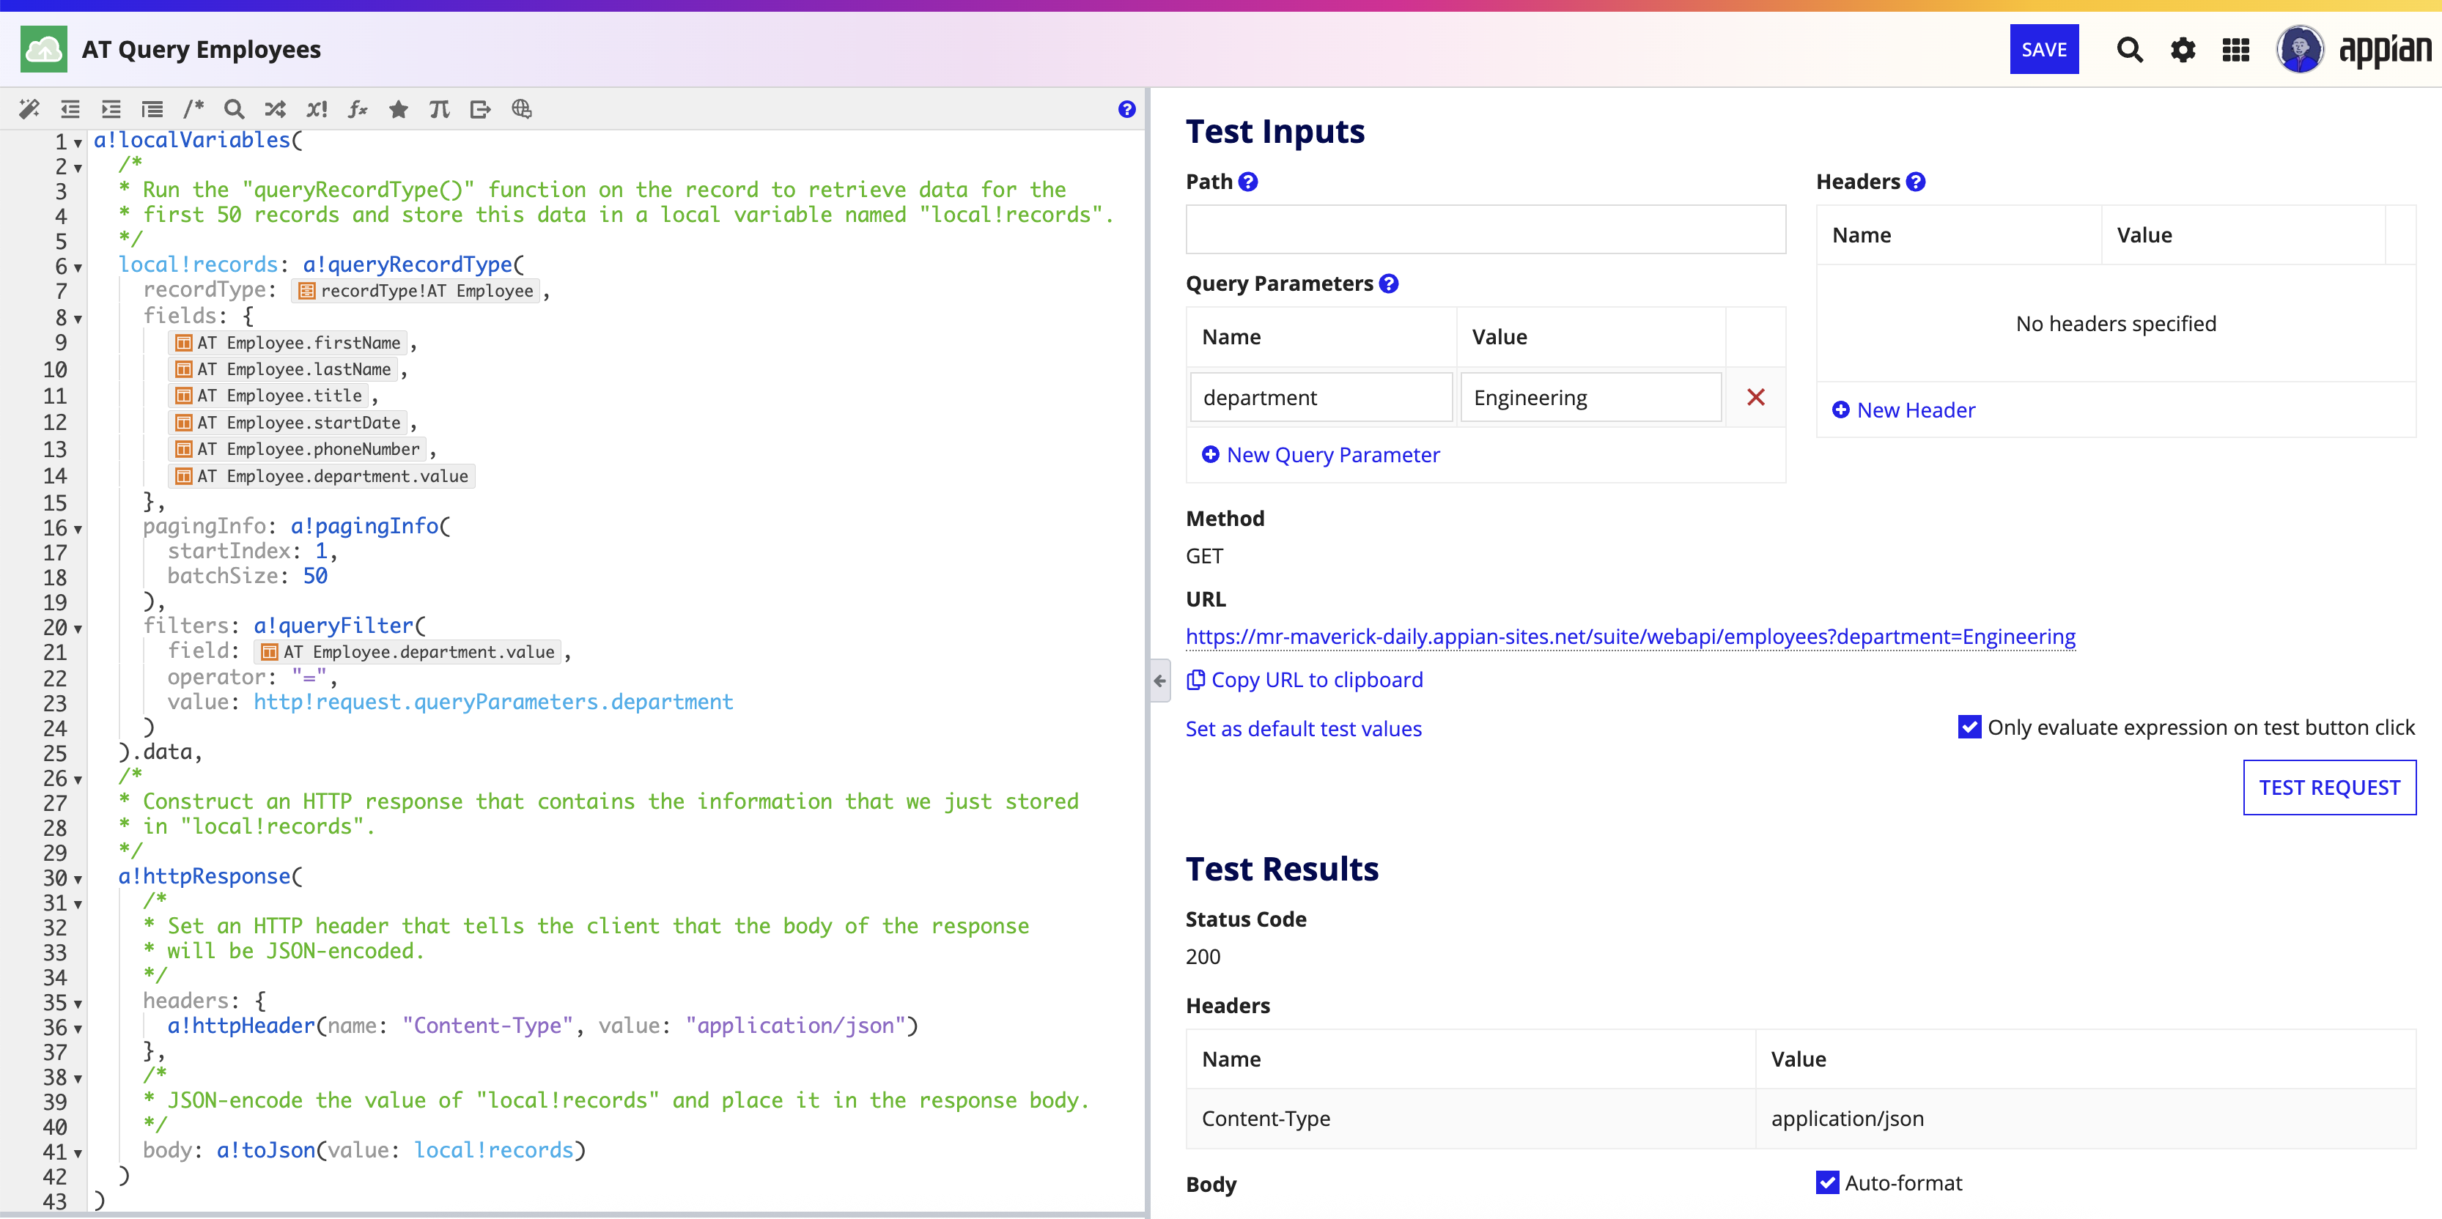This screenshot has height=1219, width=2442.
Task: Edit the department parameter name field
Action: 1321,397
